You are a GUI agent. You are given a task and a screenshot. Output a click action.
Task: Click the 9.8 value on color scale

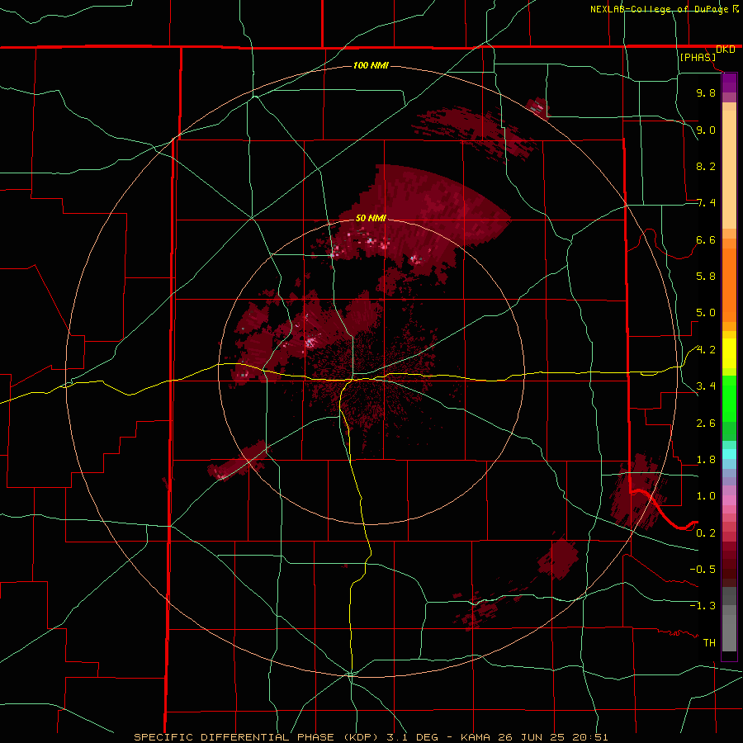tap(706, 92)
